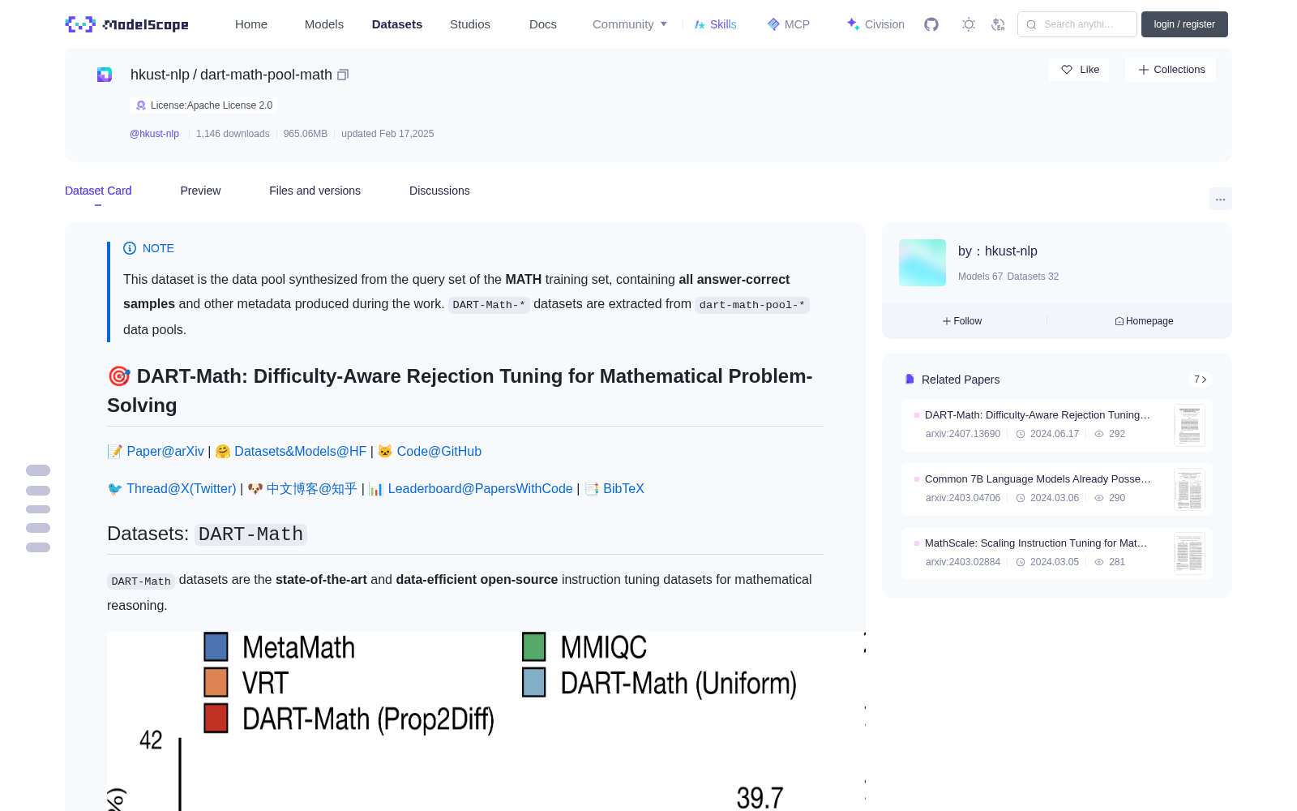Open the 中文博客@知乎 link
Viewport: 1297px width, 811px height.
point(312,488)
